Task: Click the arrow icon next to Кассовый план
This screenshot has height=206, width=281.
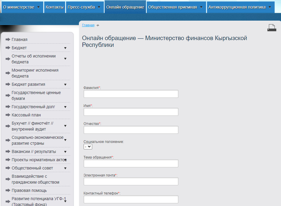Action: pyautogui.click(x=7, y=115)
